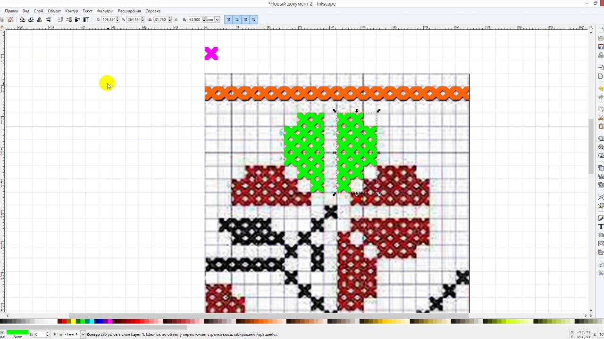Rotate selection 90° clockwise
Image resolution: width=604 pixels, height=339 pixels.
click(x=31, y=19)
